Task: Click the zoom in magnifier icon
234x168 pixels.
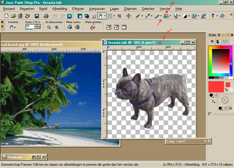Action: [x=57, y=27]
